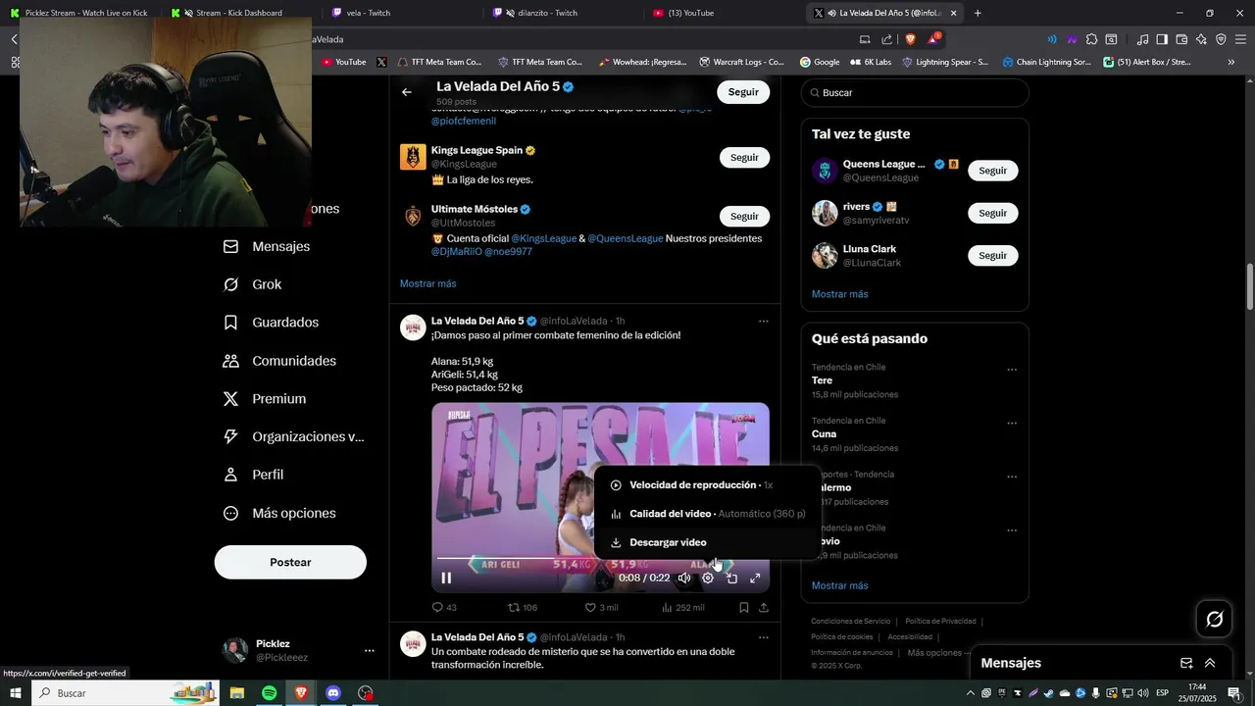Follow rivers suggestion

point(992,214)
